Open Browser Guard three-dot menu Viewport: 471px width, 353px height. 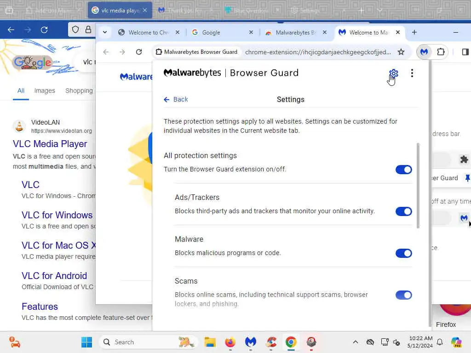[412, 73]
